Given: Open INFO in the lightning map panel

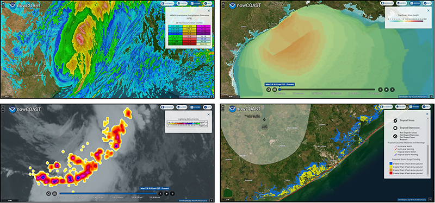Looking at the screenshot, I should point(208,107).
